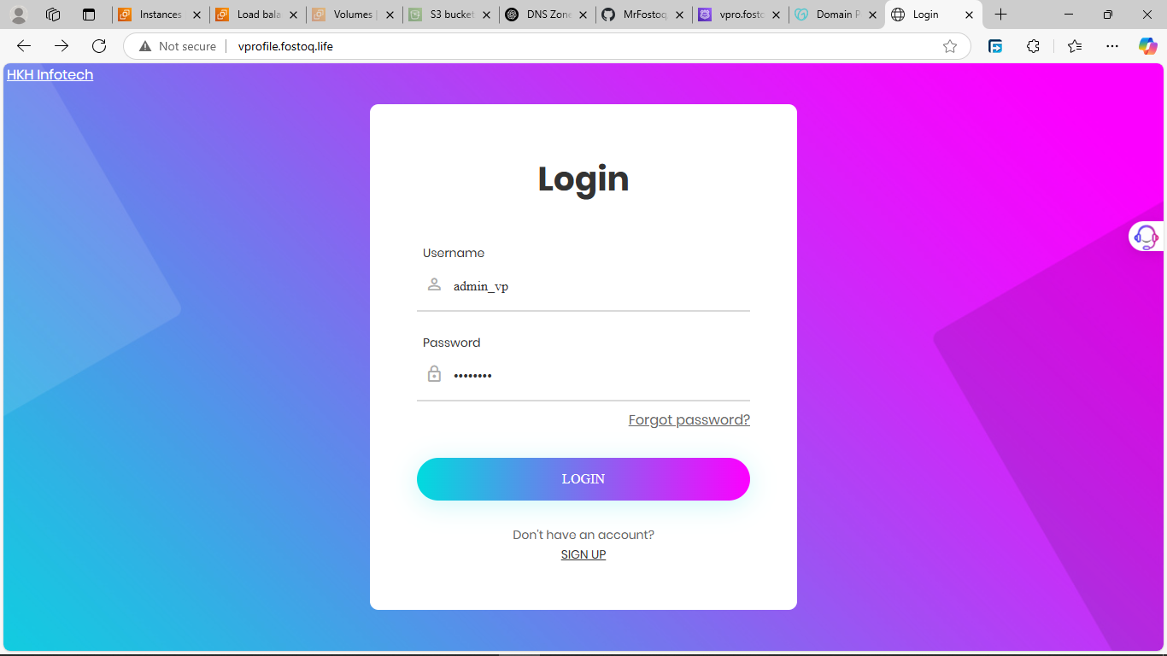Click the HKH Infotech link
Viewport: 1167px width, 656px height.
click(50, 74)
